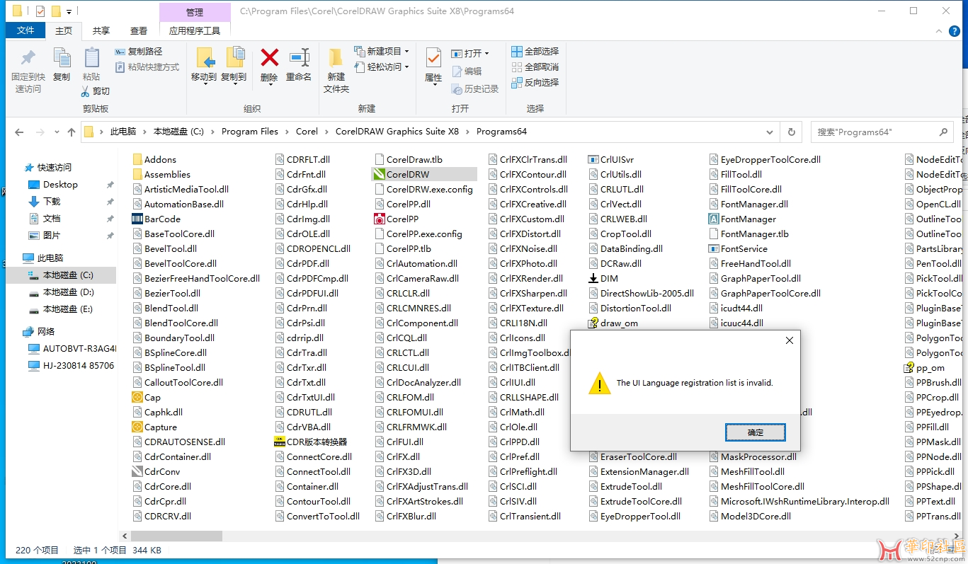Select 网络 in navigation pane
This screenshot has width=968, height=564.
pyautogui.click(x=46, y=332)
